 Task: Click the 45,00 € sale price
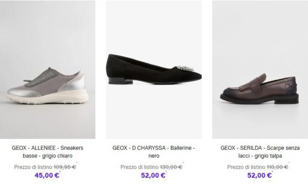pos(46,175)
